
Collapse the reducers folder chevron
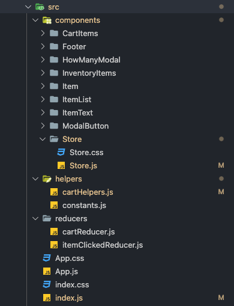(35, 218)
